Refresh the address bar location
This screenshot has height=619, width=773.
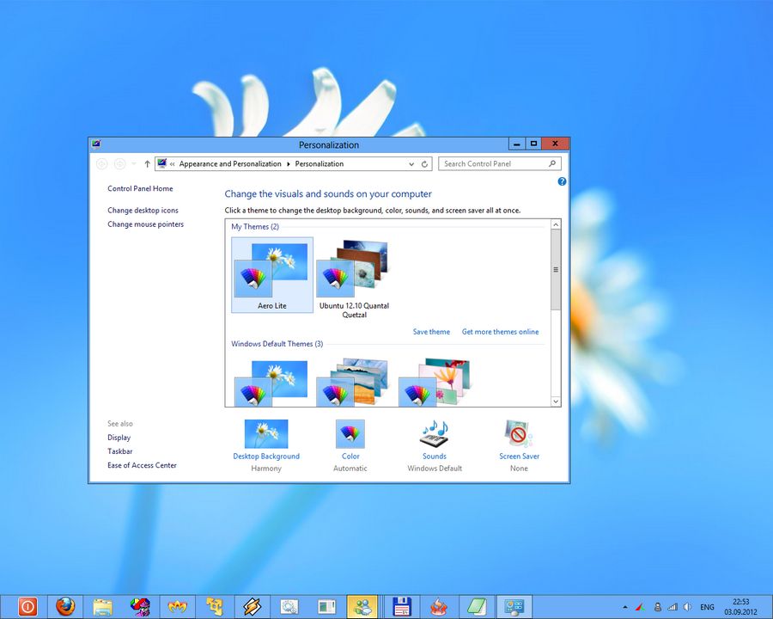(x=424, y=163)
